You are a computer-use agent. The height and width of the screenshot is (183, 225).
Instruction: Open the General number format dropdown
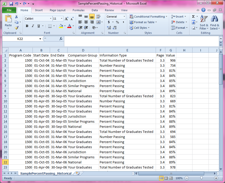(124, 17)
